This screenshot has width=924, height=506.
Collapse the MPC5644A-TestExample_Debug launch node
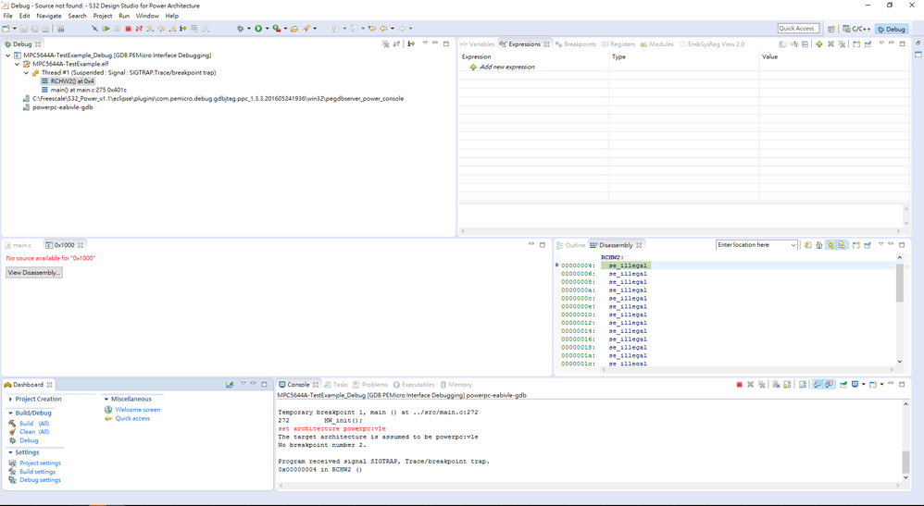click(x=7, y=56)
